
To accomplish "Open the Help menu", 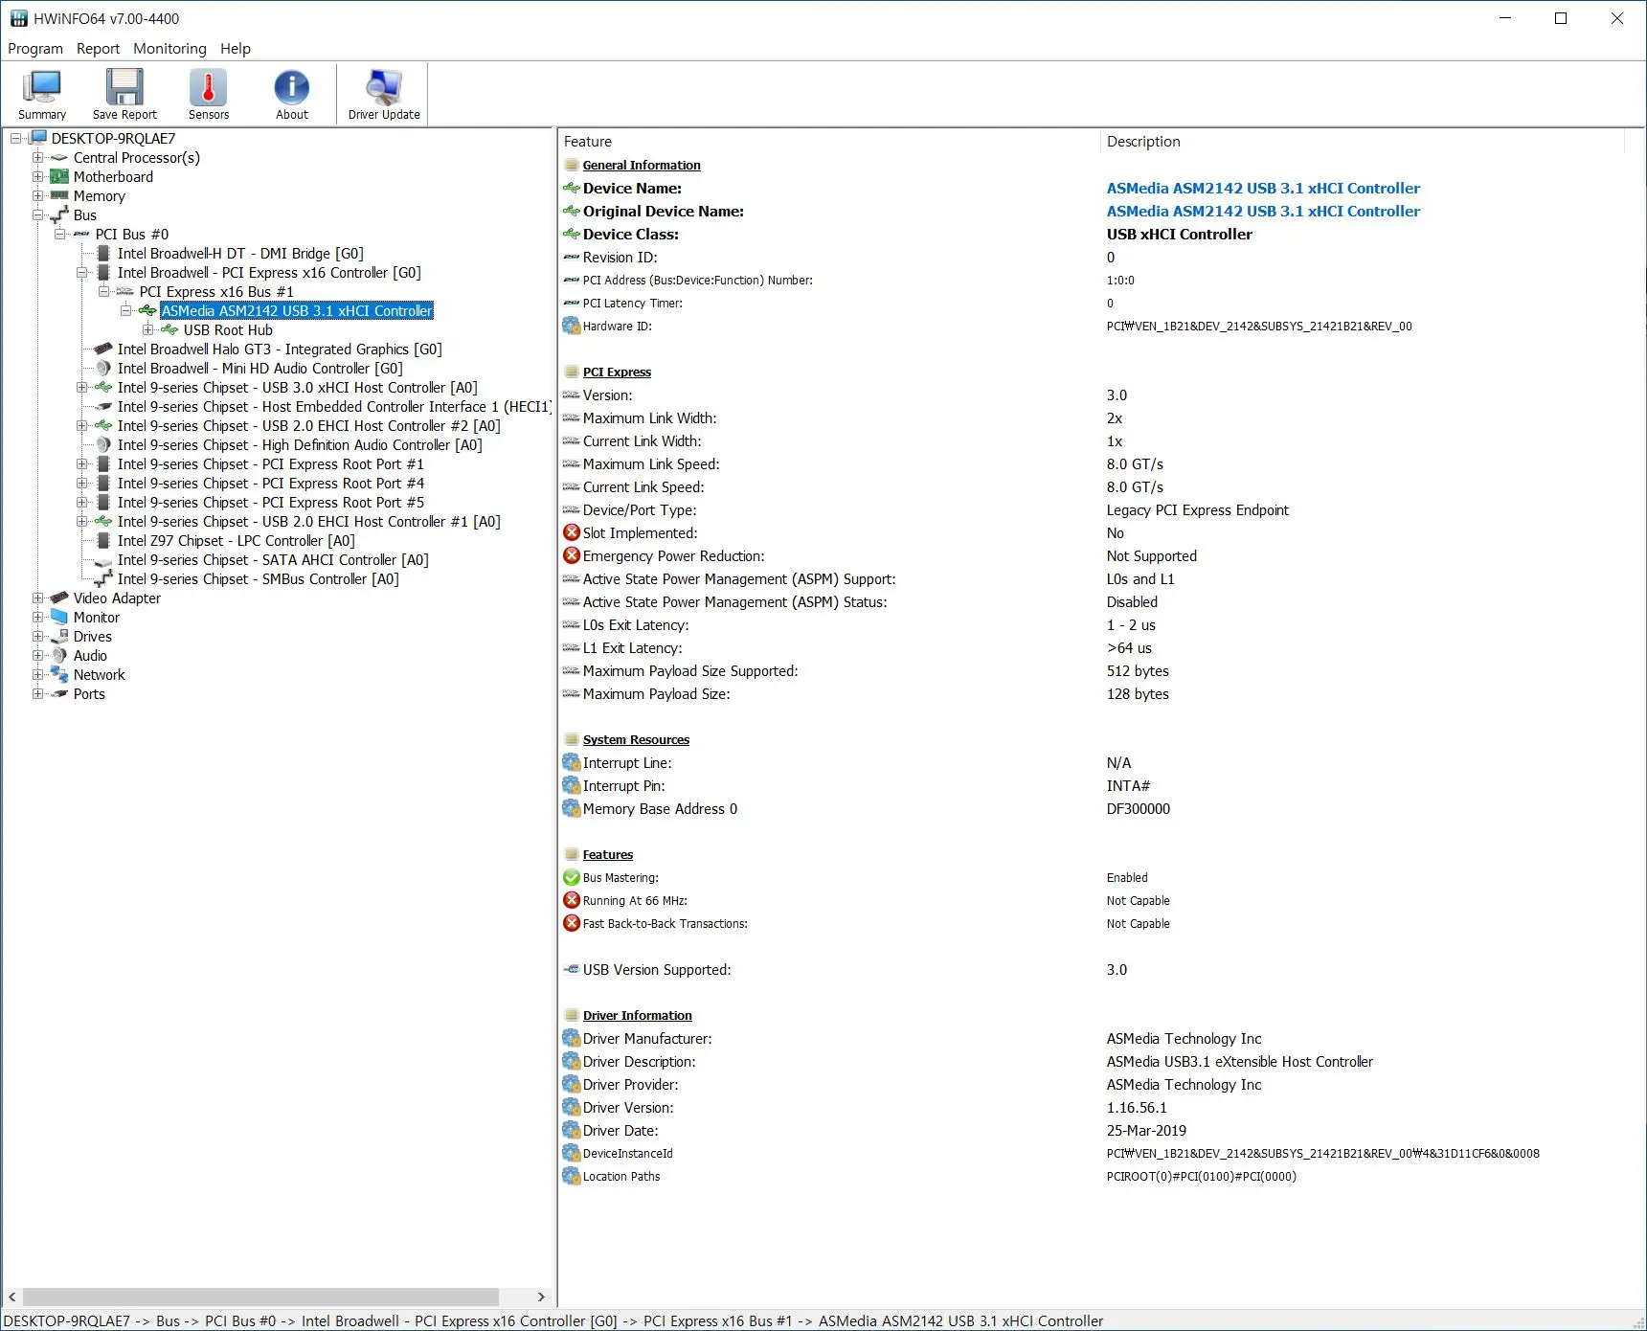I will pyautogui.click(x=236, y=49).
